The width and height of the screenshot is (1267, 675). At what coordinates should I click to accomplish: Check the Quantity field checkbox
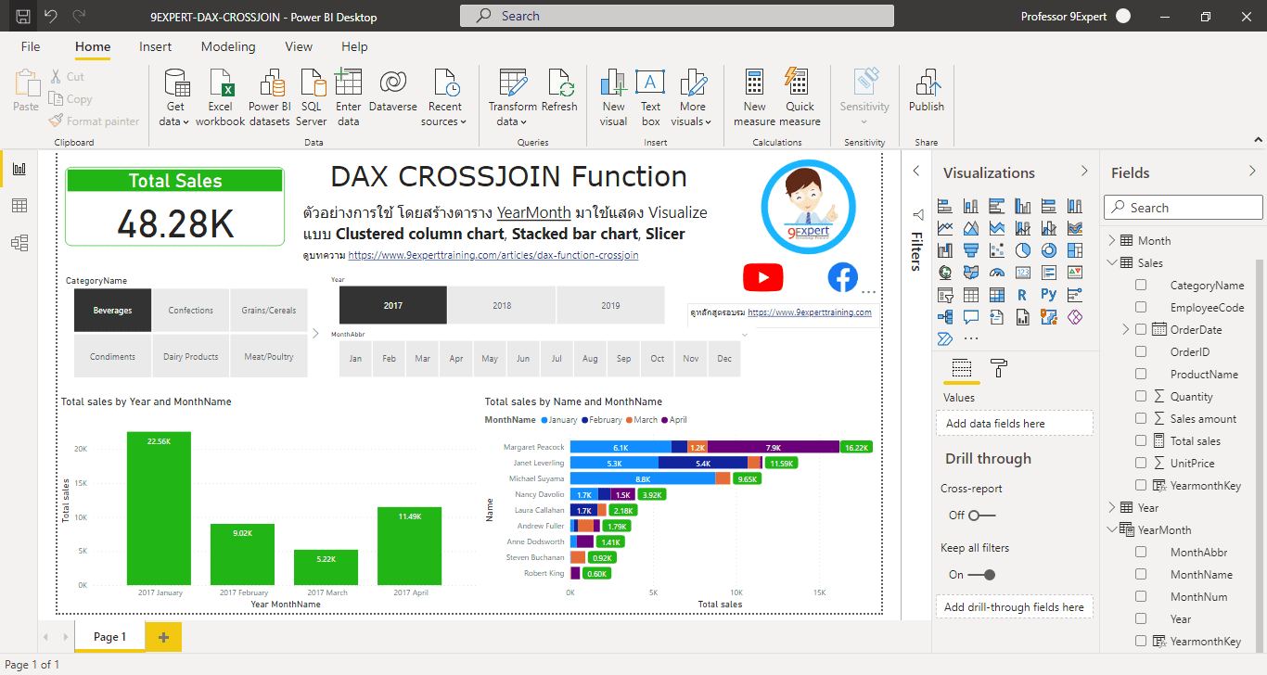click(x=1140, y=396)
